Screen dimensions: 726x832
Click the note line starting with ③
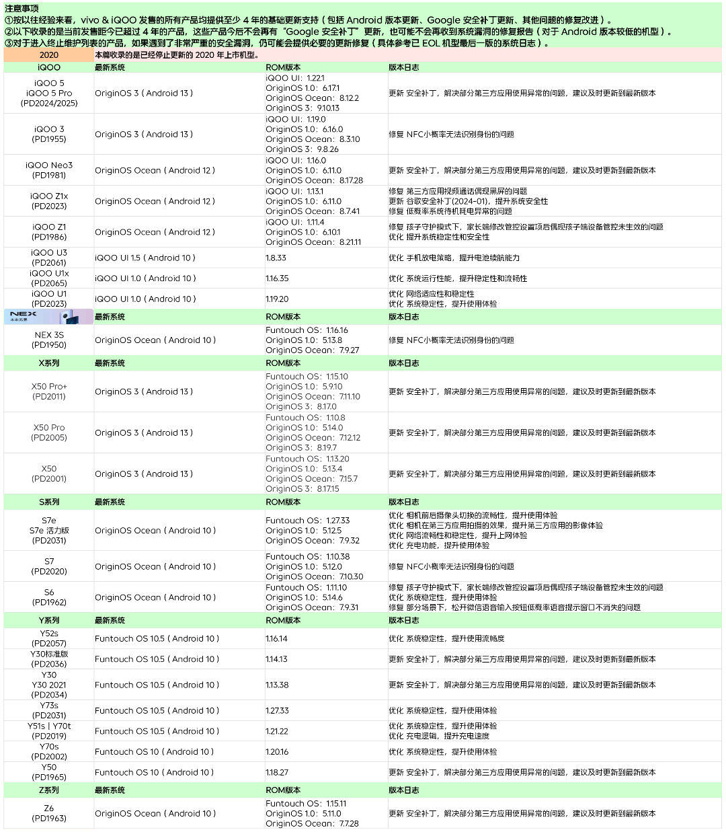278,43
